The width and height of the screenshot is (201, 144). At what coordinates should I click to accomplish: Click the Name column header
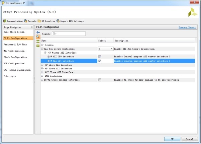pos(69,41)
